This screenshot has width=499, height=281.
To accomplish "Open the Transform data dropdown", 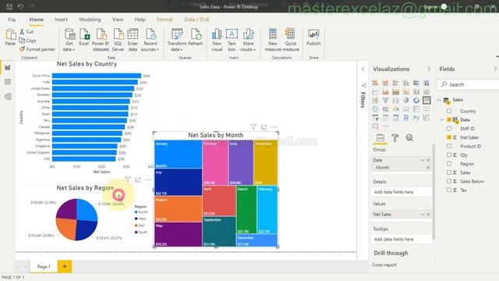I will point(177,40).
